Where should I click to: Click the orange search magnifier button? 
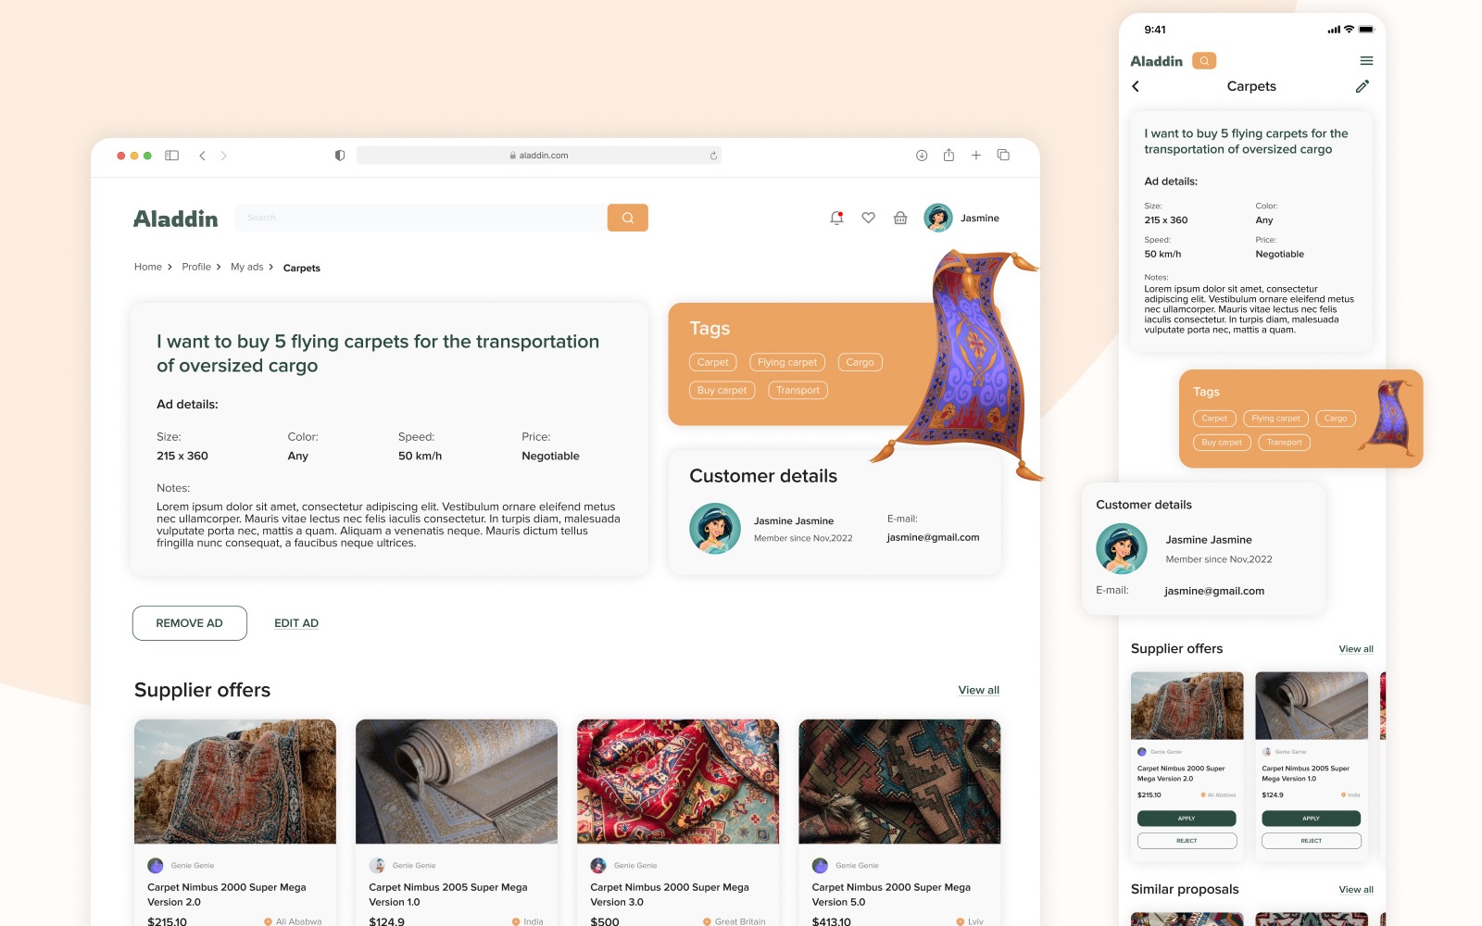[x=628, y=218]
